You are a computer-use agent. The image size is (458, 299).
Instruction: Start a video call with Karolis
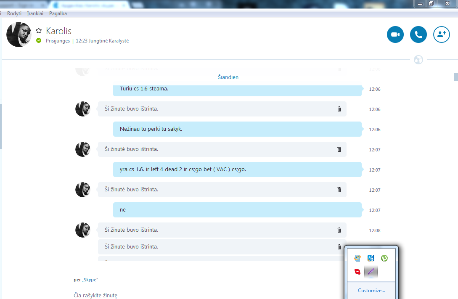click(395, 34)
